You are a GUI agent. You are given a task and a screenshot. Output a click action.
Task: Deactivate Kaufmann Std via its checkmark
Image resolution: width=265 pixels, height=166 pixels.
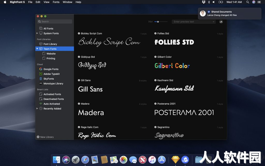pos(155,80)
